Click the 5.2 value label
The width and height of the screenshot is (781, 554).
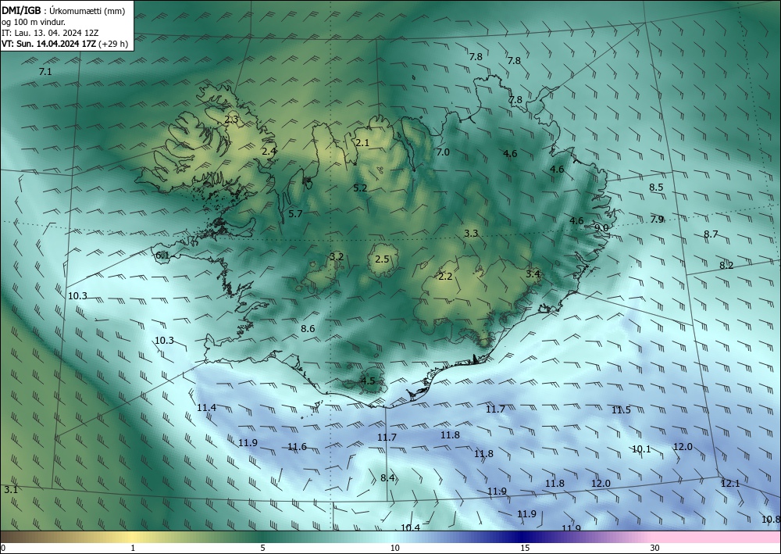(x=360, y=188)
